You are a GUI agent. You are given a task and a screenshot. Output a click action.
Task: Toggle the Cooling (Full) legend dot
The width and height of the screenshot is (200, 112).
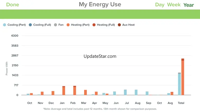coord(30,25)
